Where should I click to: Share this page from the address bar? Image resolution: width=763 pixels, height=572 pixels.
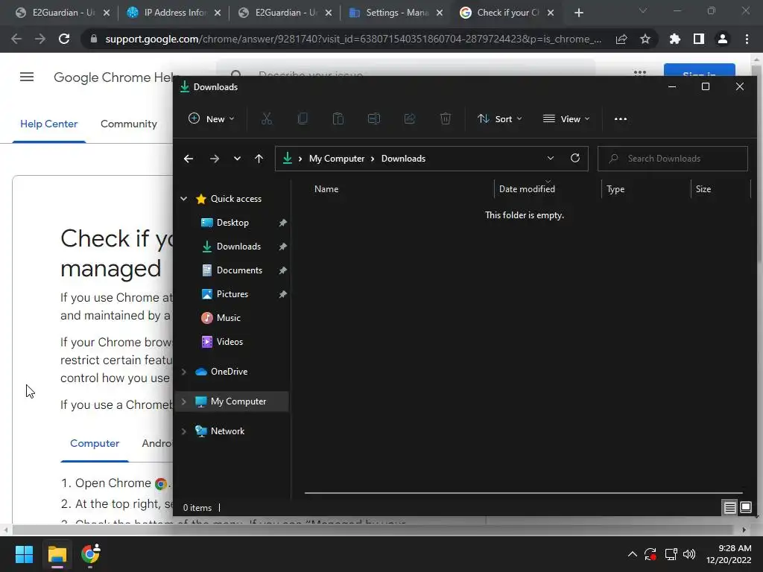(x=621, y=39)
